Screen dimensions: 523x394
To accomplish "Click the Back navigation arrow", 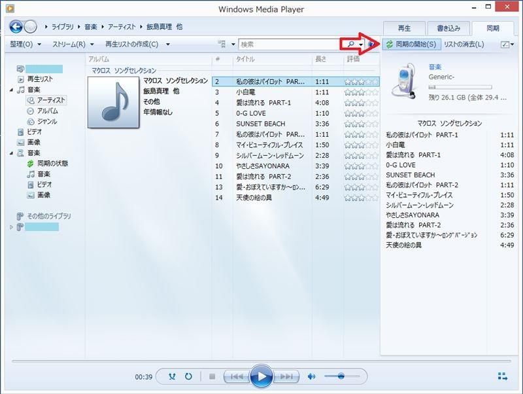I will 16,26.
